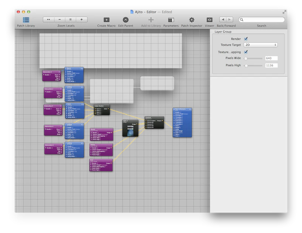Click the Ajito 2 image thumbnail

130,130
